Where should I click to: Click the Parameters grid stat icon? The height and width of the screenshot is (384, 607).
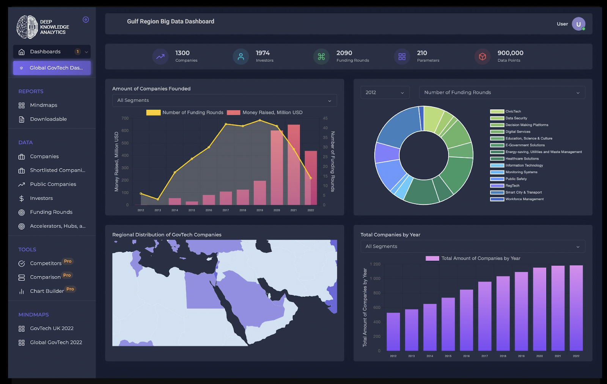point(402,56)
